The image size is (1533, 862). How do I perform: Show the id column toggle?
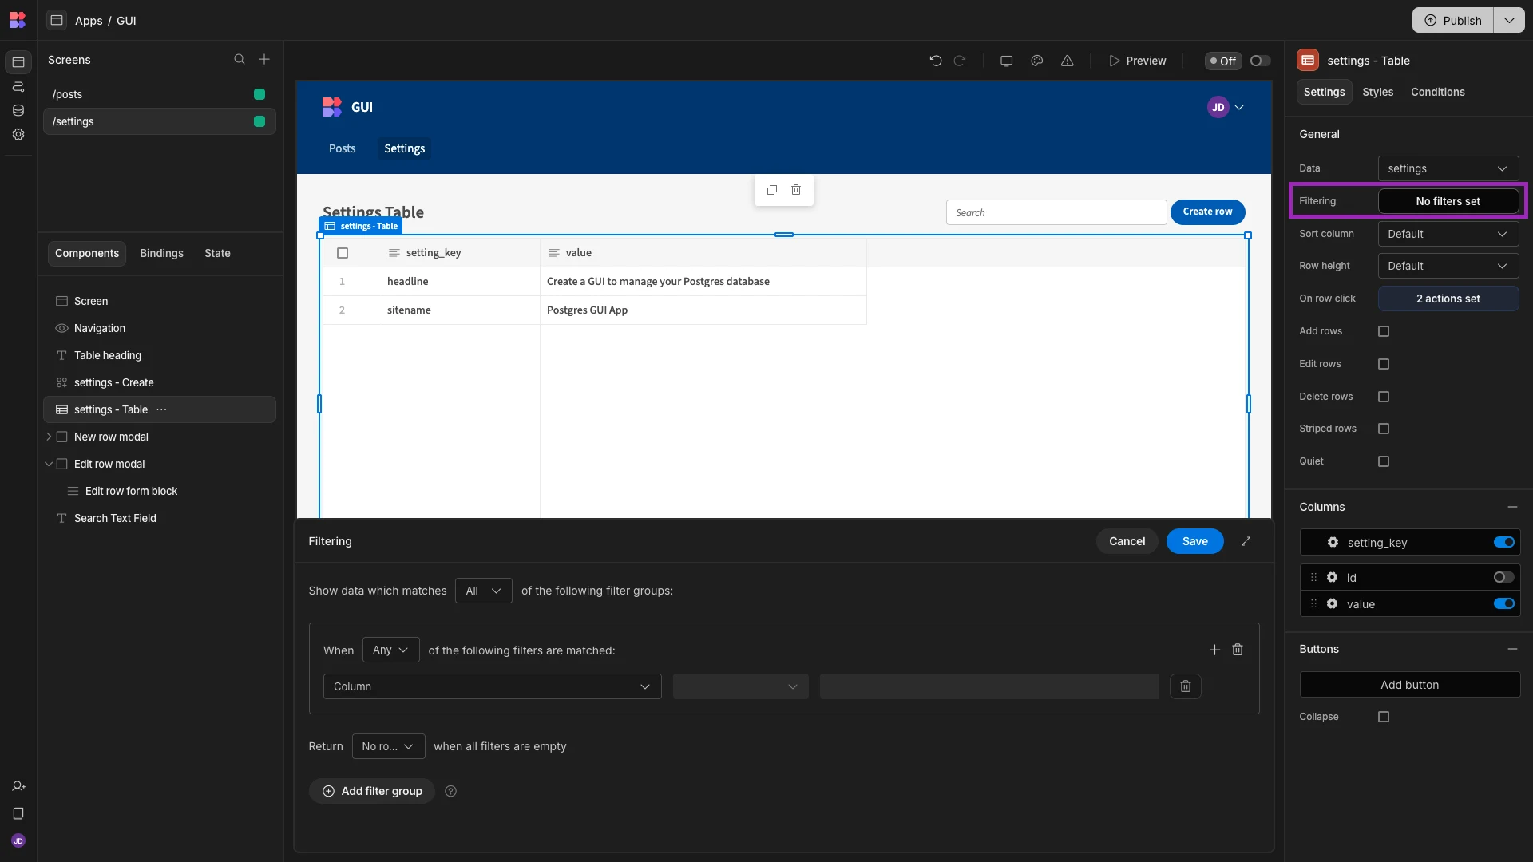[1504, 578]
